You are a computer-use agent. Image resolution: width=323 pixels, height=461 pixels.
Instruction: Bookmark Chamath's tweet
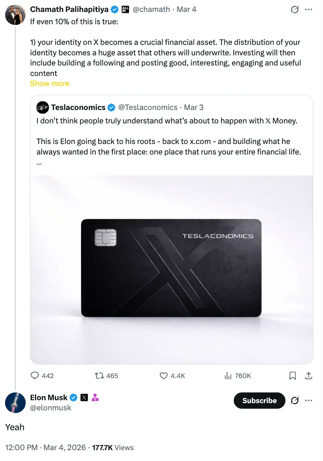[x=293, y=376]
